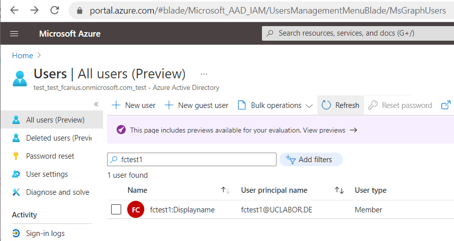
Task: Click the Reset password button
Action: (400, 105)
